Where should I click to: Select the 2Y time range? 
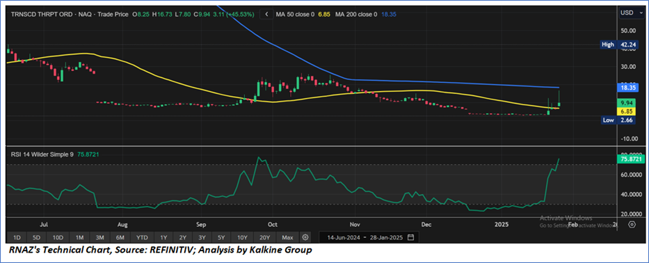182,237
